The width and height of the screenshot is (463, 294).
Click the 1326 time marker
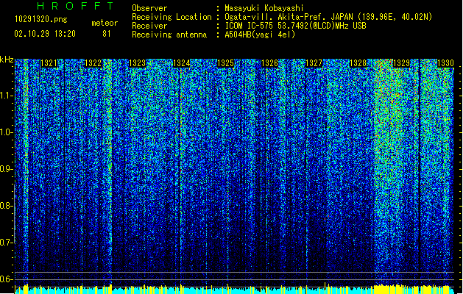pyautogui.click(x=269, y=63)
